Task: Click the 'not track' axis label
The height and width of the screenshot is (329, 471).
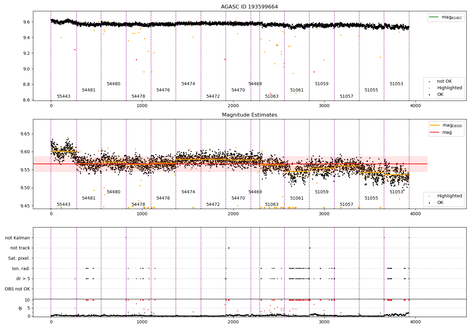Action: [x=20, y=248]
